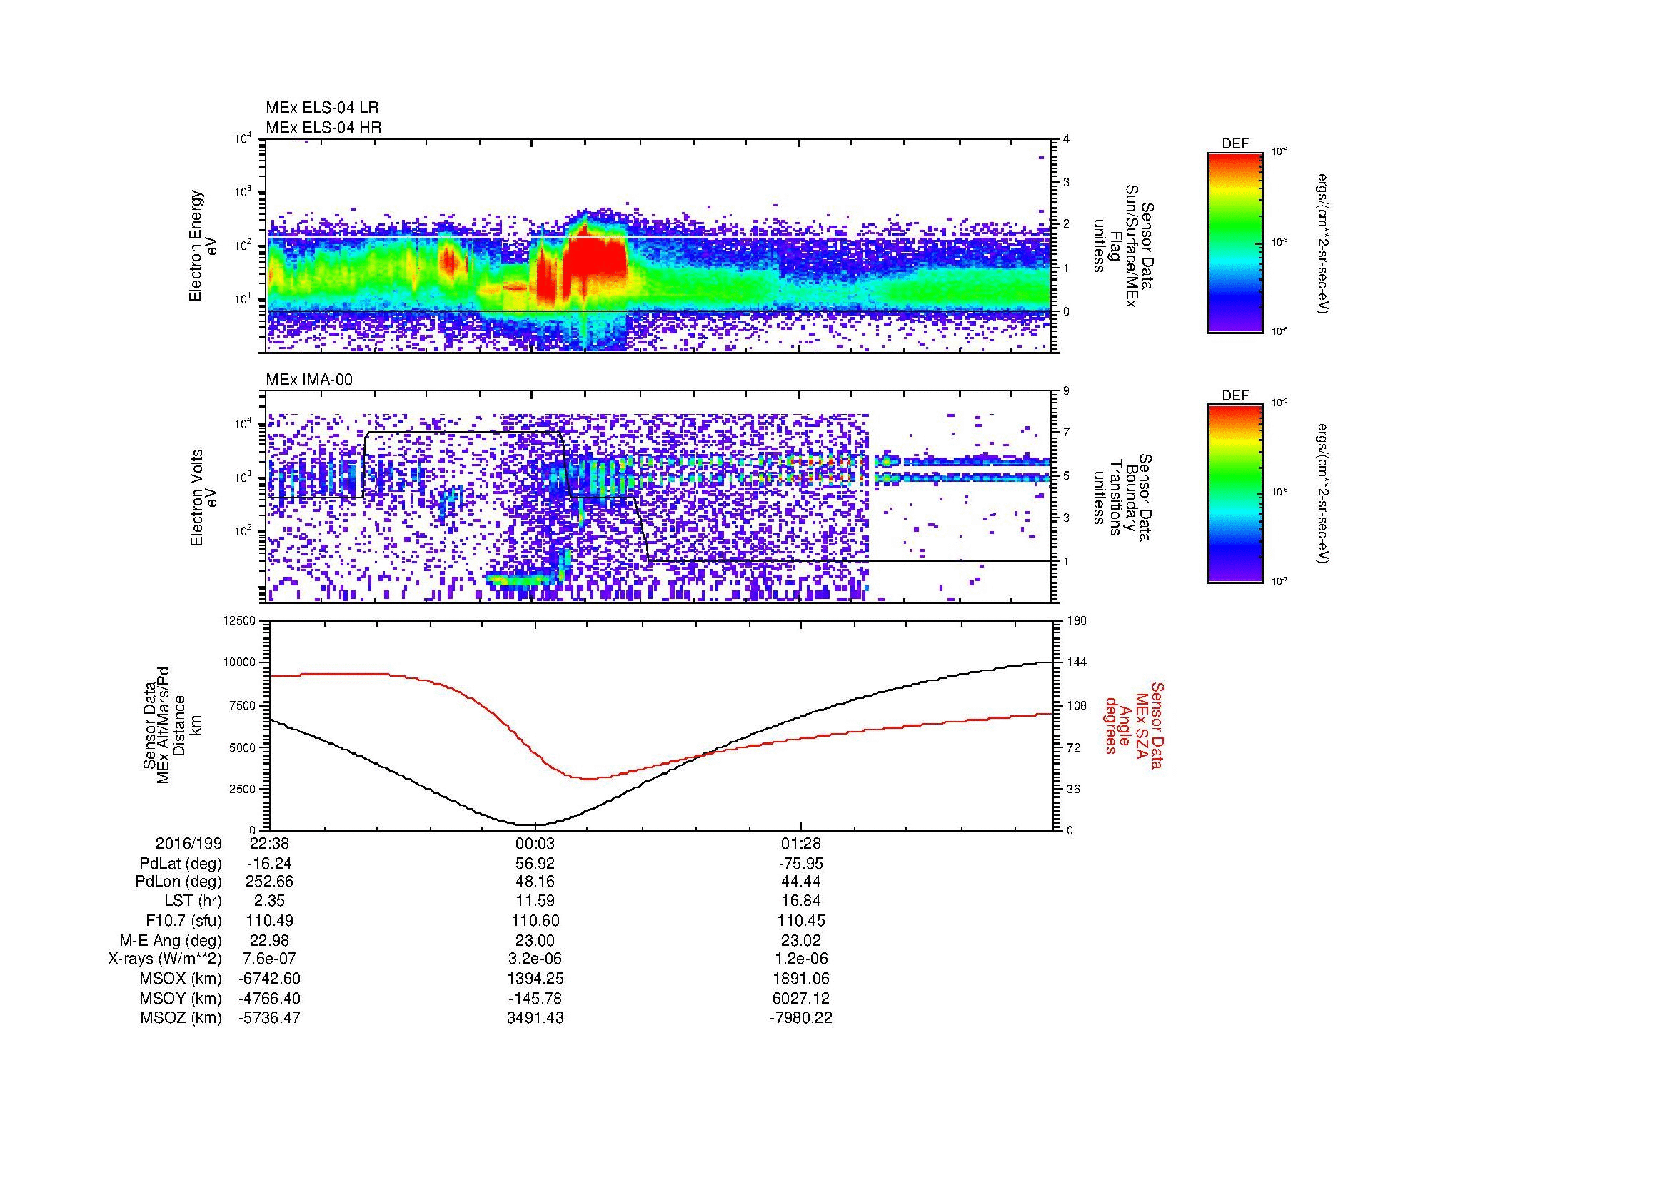Image resolution: width=1670 pixels, height=1180 pixels.
Task: Click the 'X-rays (W/m**2)' row label
Action: coord(165,959)
